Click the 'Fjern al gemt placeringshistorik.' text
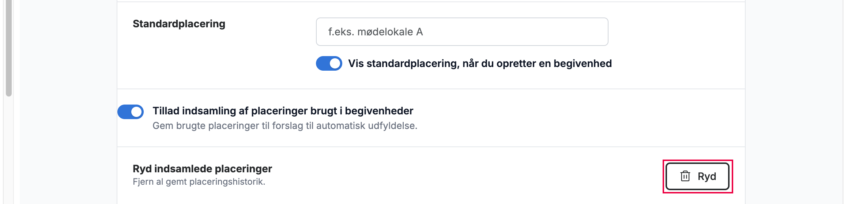Viewport: 844px width, 204px height. click(199, 181)
